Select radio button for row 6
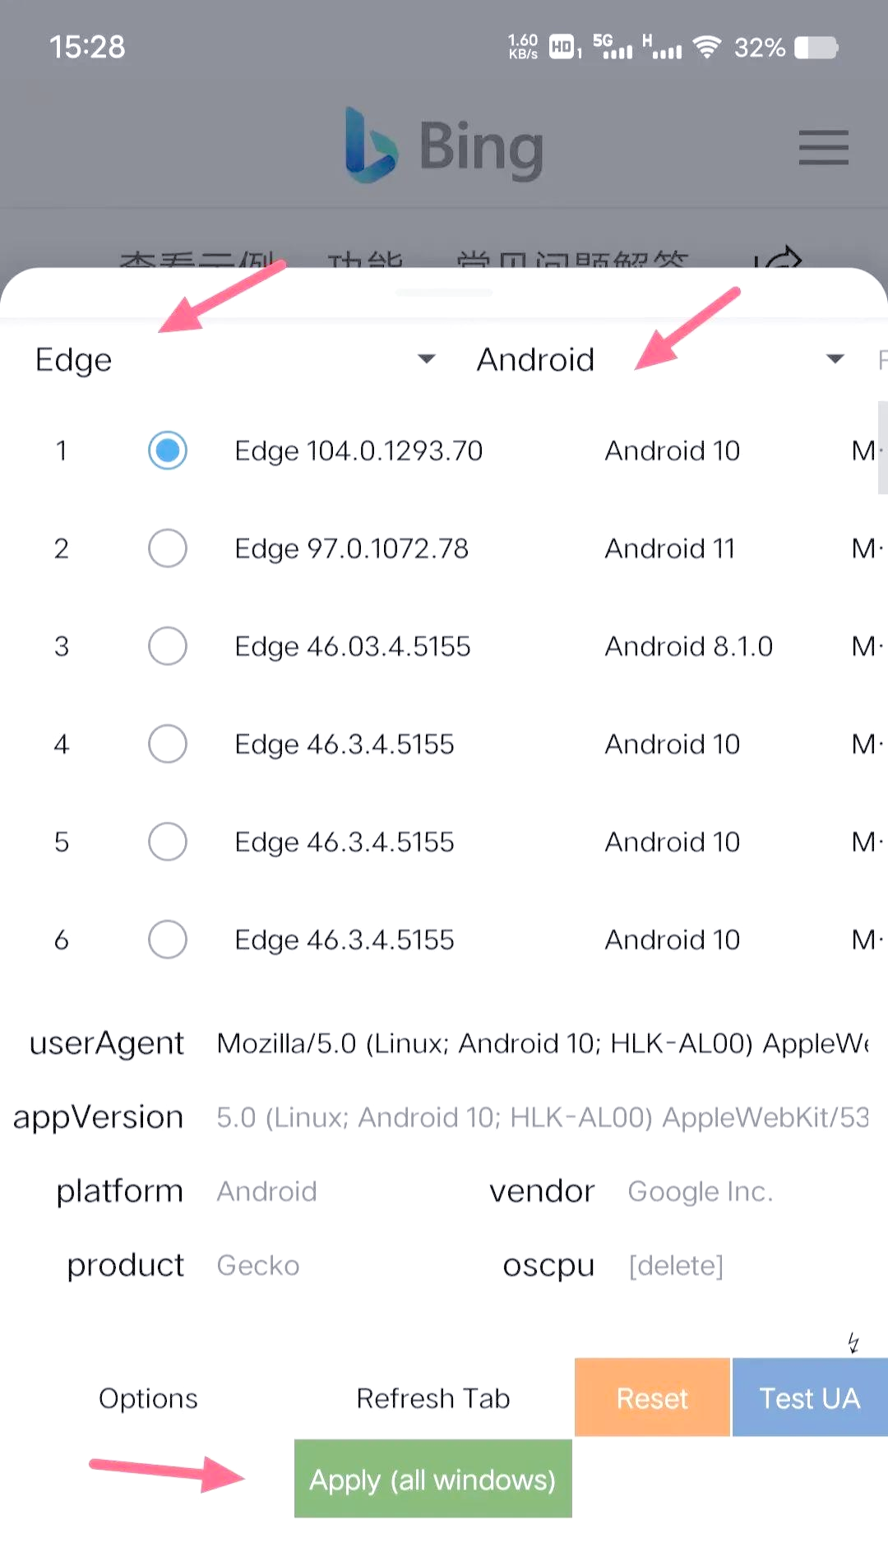Screen dimensions: 888x1542 [x=168, y=940]
